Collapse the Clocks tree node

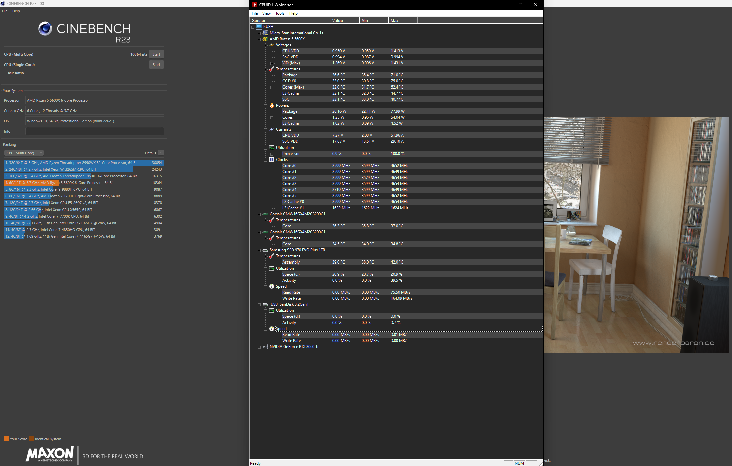point(265,160)
